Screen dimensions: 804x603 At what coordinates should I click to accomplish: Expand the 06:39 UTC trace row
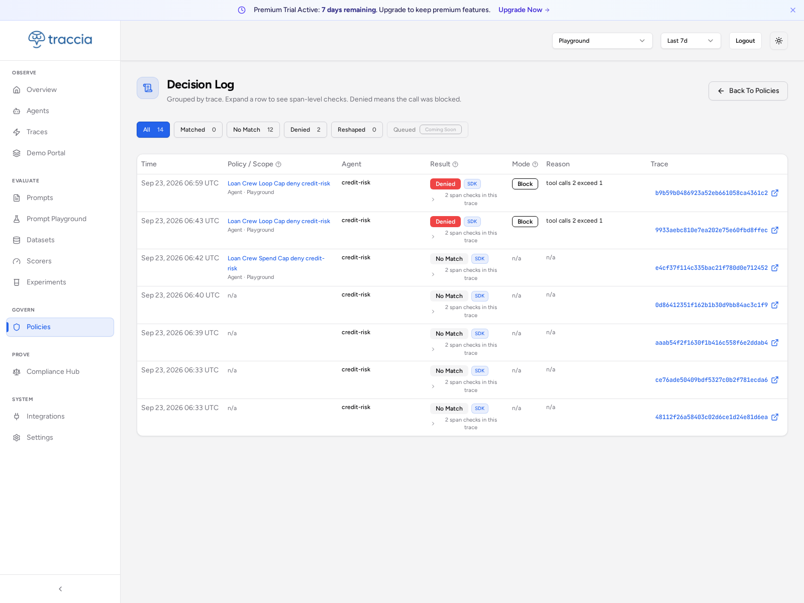pyautogui.click(x=433, y=349)
